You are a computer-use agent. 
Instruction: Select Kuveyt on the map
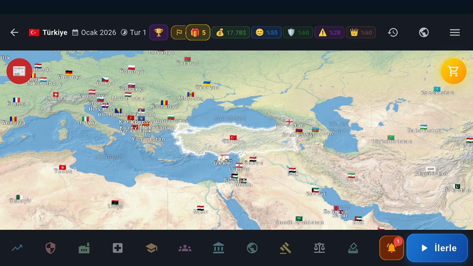(x=316, y=192)
